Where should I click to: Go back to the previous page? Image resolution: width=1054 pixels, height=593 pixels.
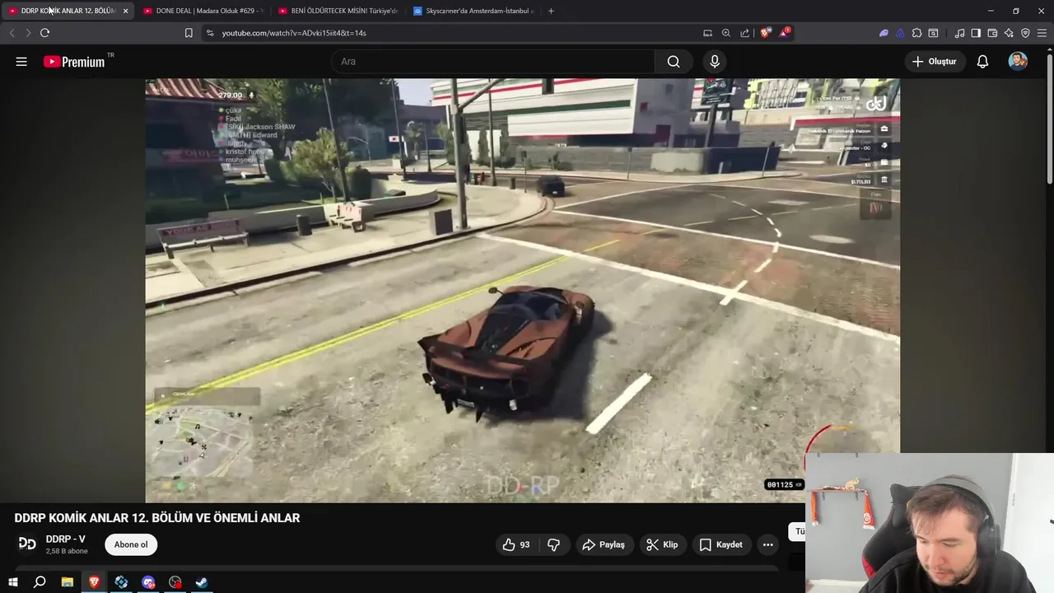point(12,33)
